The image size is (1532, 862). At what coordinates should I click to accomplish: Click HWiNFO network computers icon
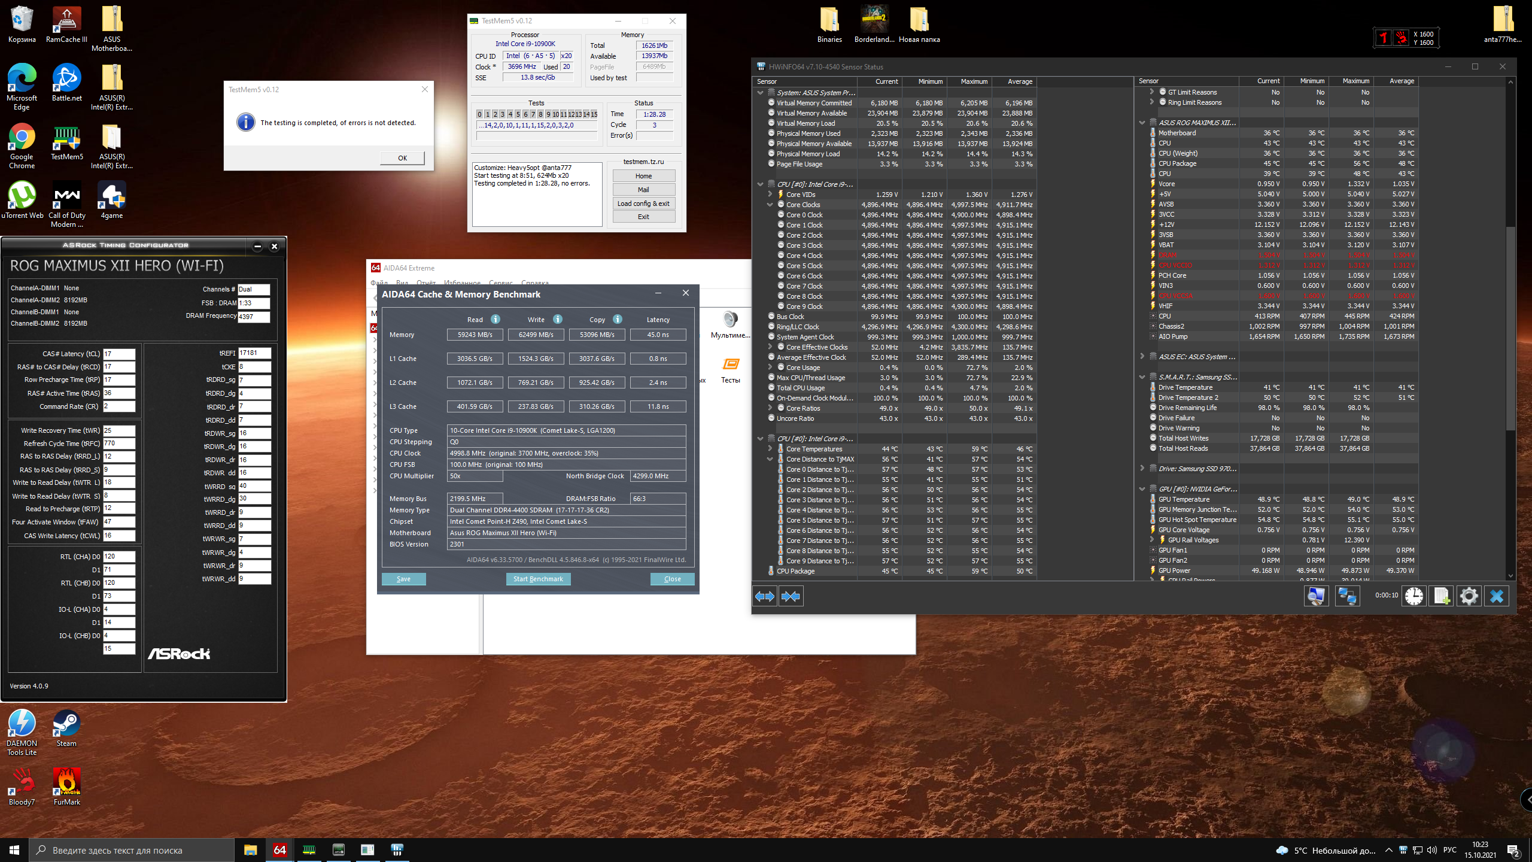1347,596
